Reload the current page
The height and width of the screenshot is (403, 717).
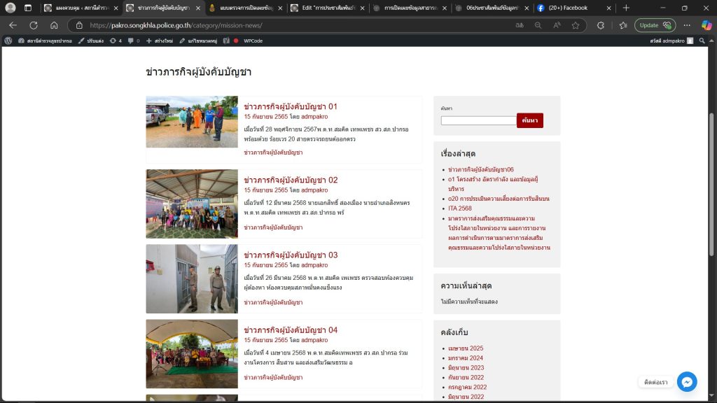(33, 25)
